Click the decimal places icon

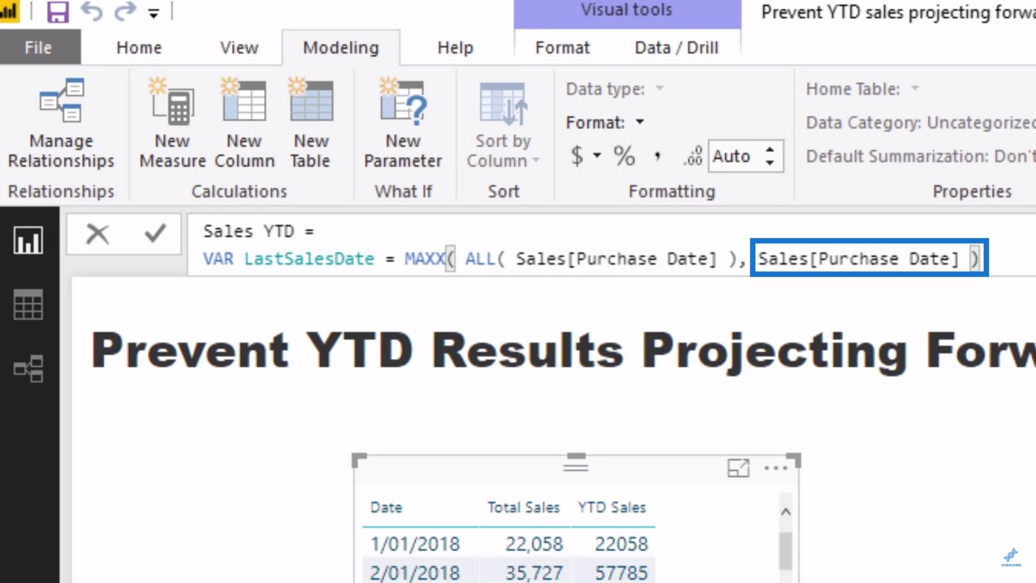pos(693,156)
